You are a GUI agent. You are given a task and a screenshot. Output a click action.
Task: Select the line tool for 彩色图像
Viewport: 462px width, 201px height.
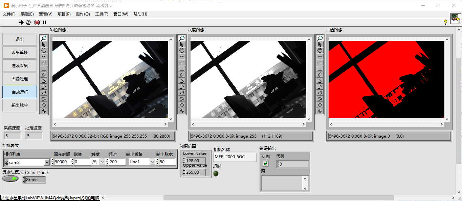(44, 62)
